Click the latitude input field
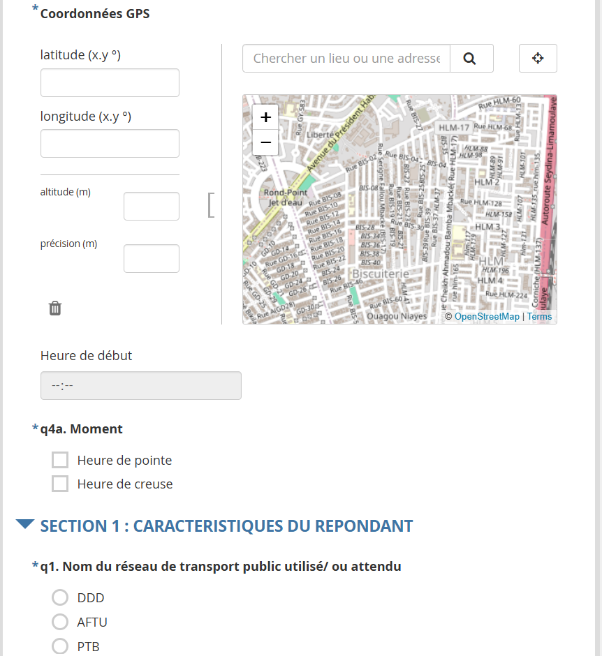Viewport: 602px width, 656px height. coord(110,83)
